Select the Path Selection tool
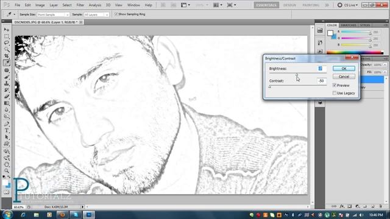Viewport: 390px width, 219px height. point(7,137)
